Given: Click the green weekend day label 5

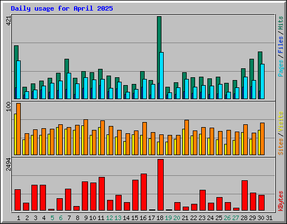Looking at the screenshot, I should click(x=52, y=218).
